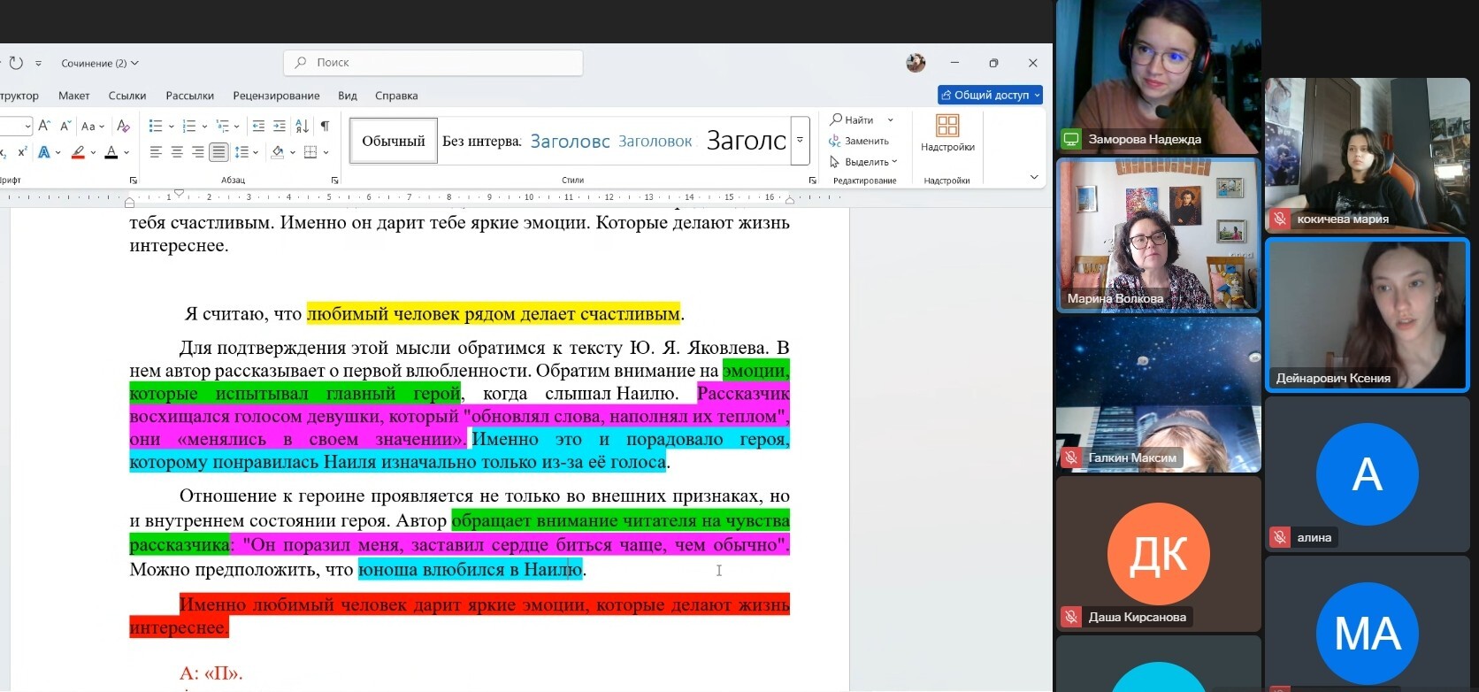The image size is (1479, 692).
Task: Click the Общий доступ share button
Action: point(990,95)
